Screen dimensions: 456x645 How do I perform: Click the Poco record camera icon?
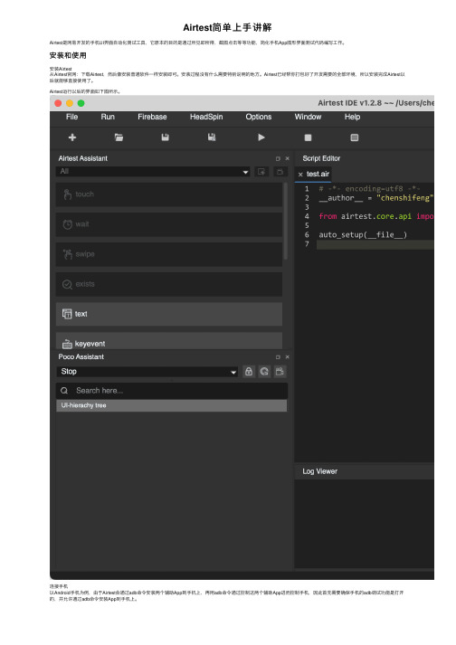[280, 372]
